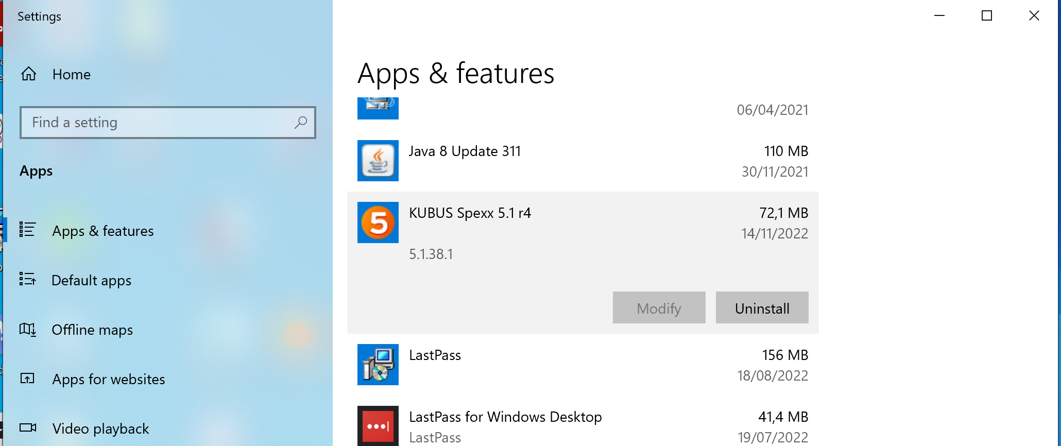
Task: Click the Java 8 Update 311 icon
Action: 378,161
